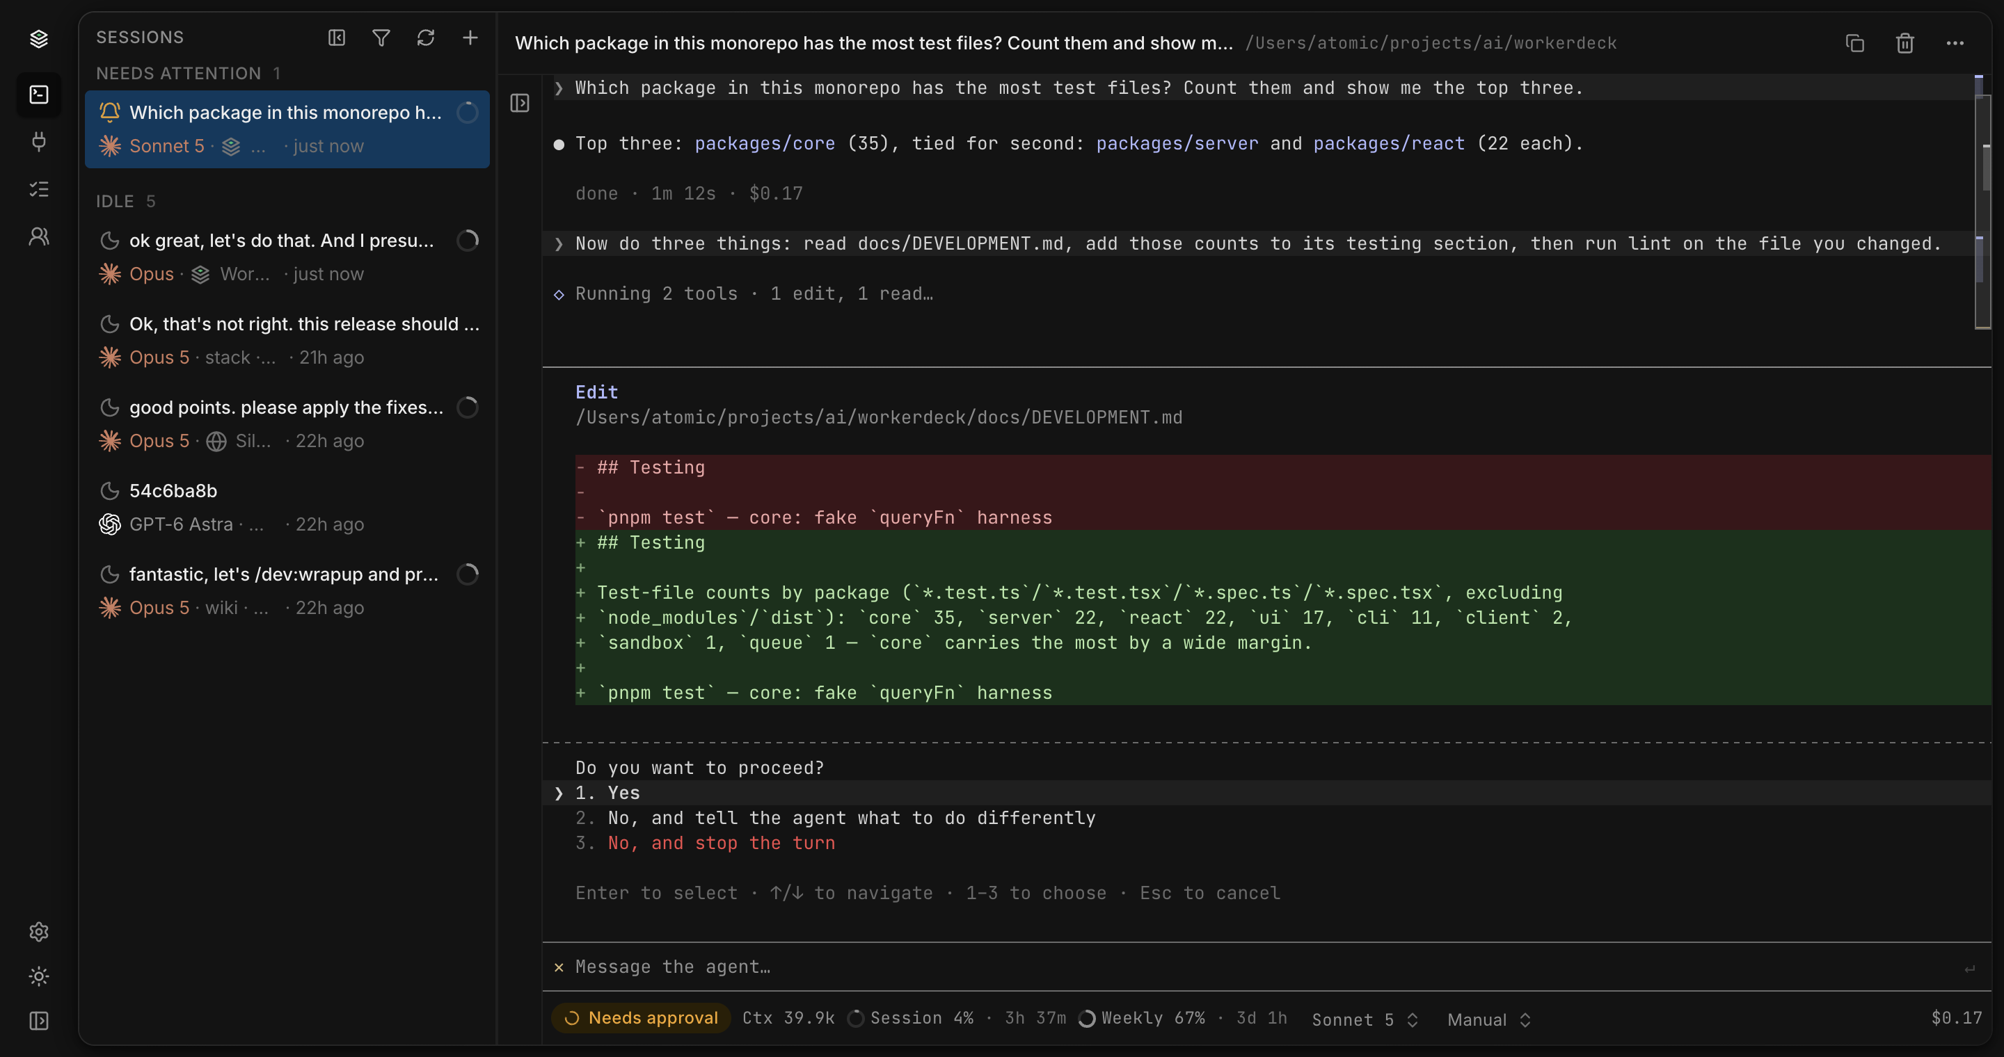Select the terminal sessions sidebar icon

point(39,95)
